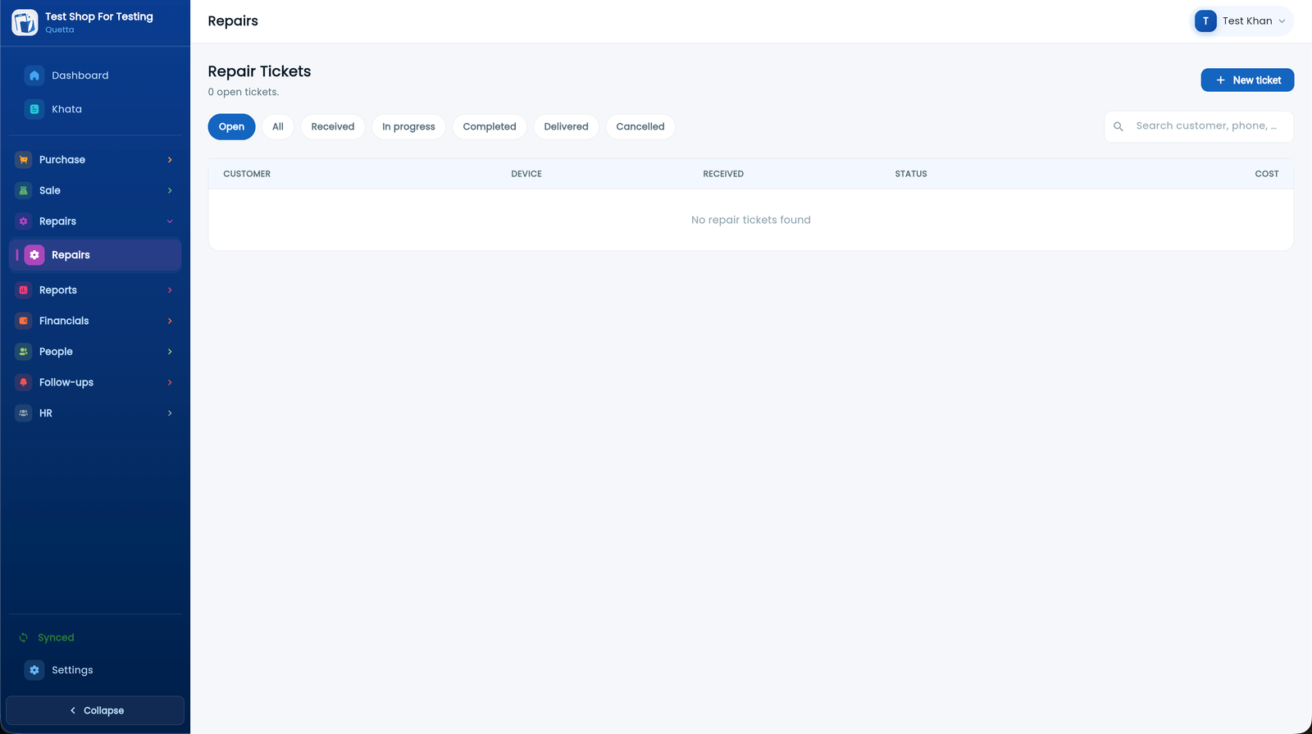
Task: Click the Purchase cart icon
Action: [24, 160]
